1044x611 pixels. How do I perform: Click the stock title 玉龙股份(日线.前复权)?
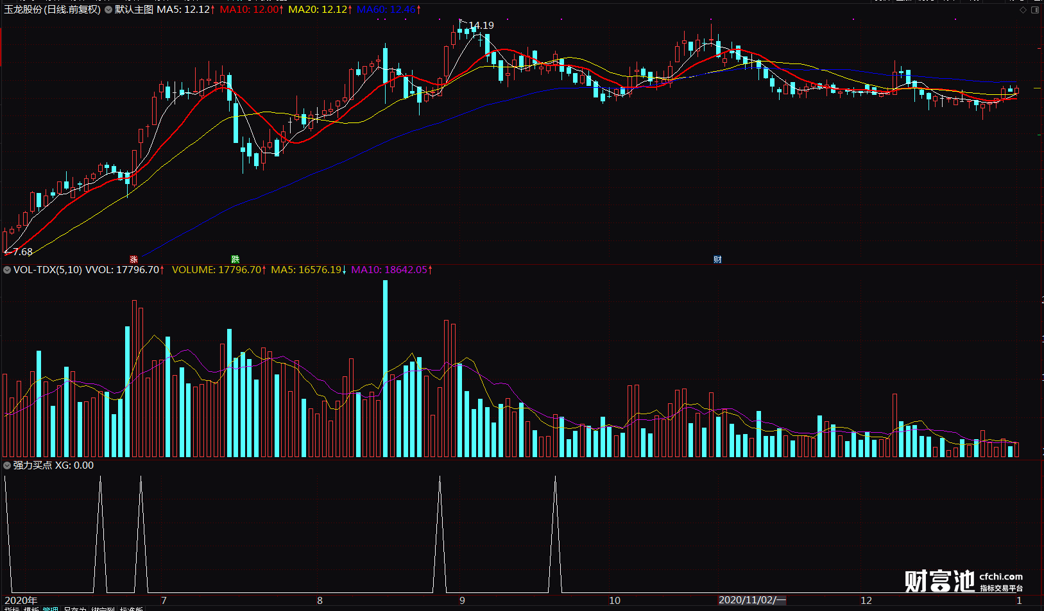[x=53, y=10]
